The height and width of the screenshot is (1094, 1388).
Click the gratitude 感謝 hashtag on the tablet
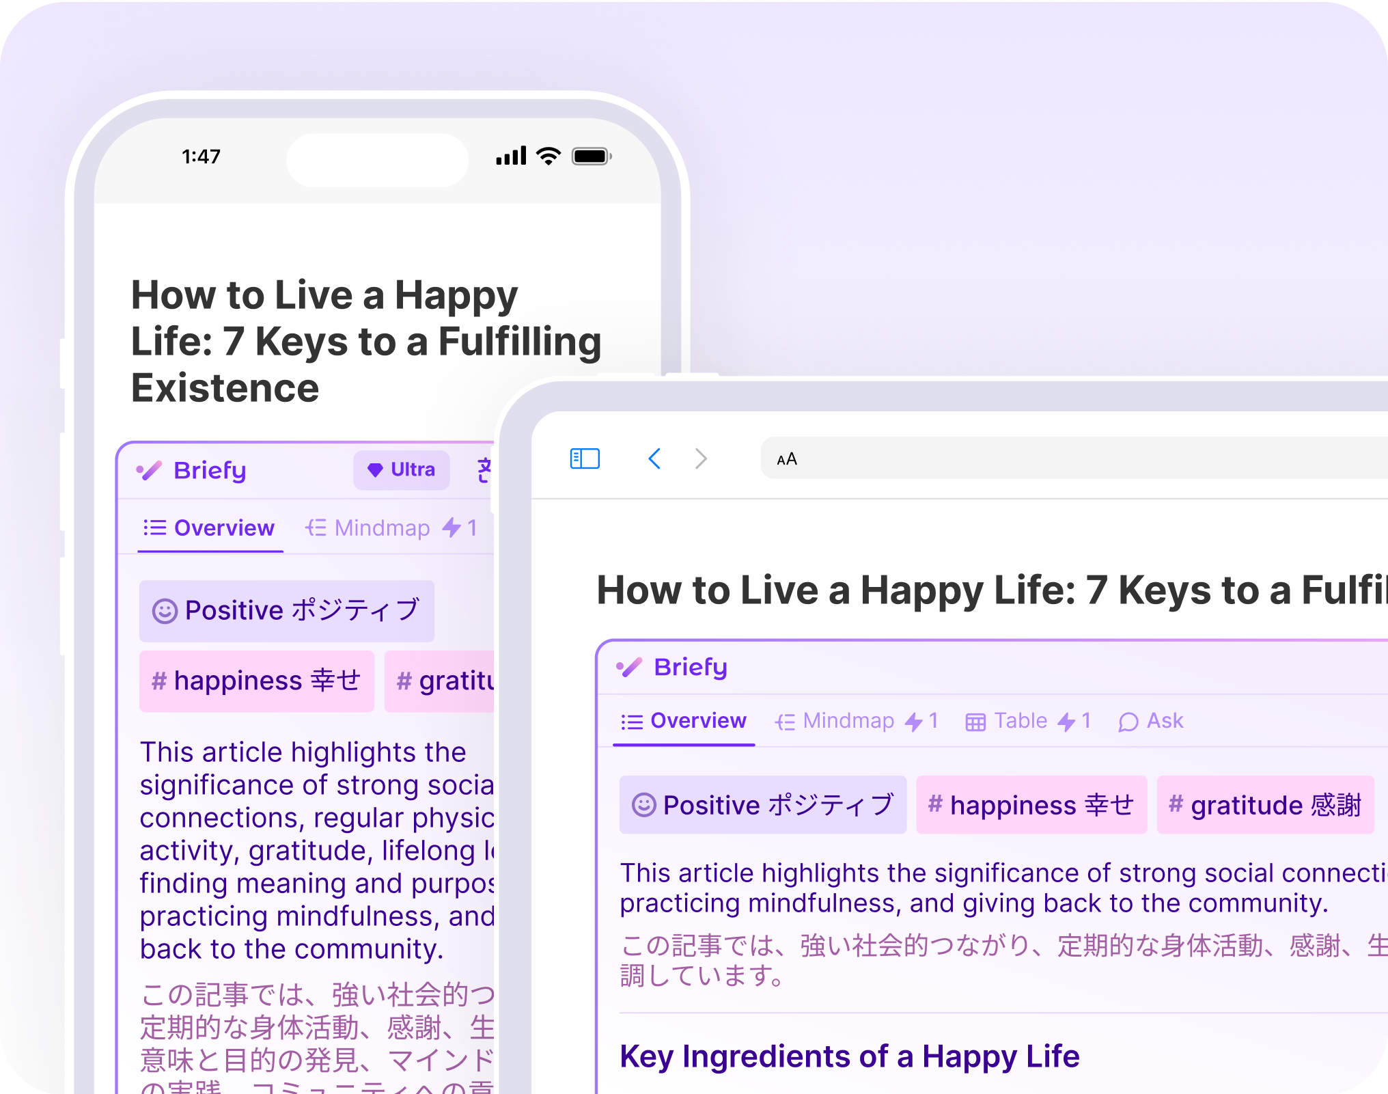click(1265, 805)
